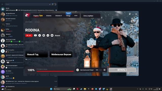Viewport: 162px width, 91px height.
Task: Switch to Arizona V tab
Action: click(x=58, y=16)
